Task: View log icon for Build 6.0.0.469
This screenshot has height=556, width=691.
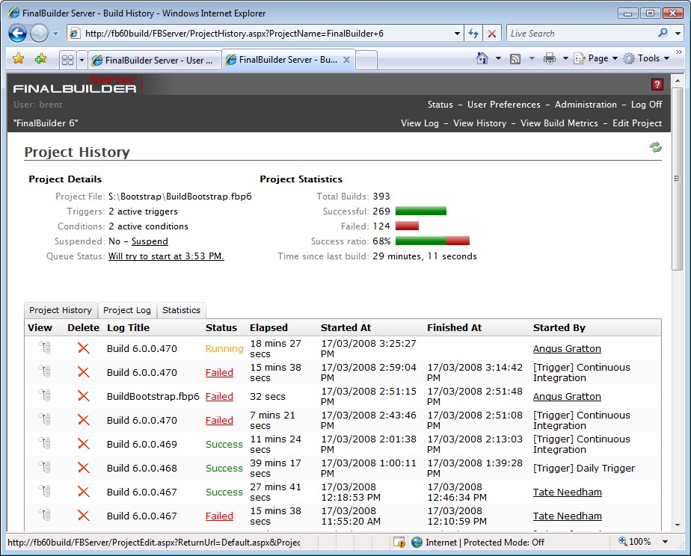Action: point(45,443)
